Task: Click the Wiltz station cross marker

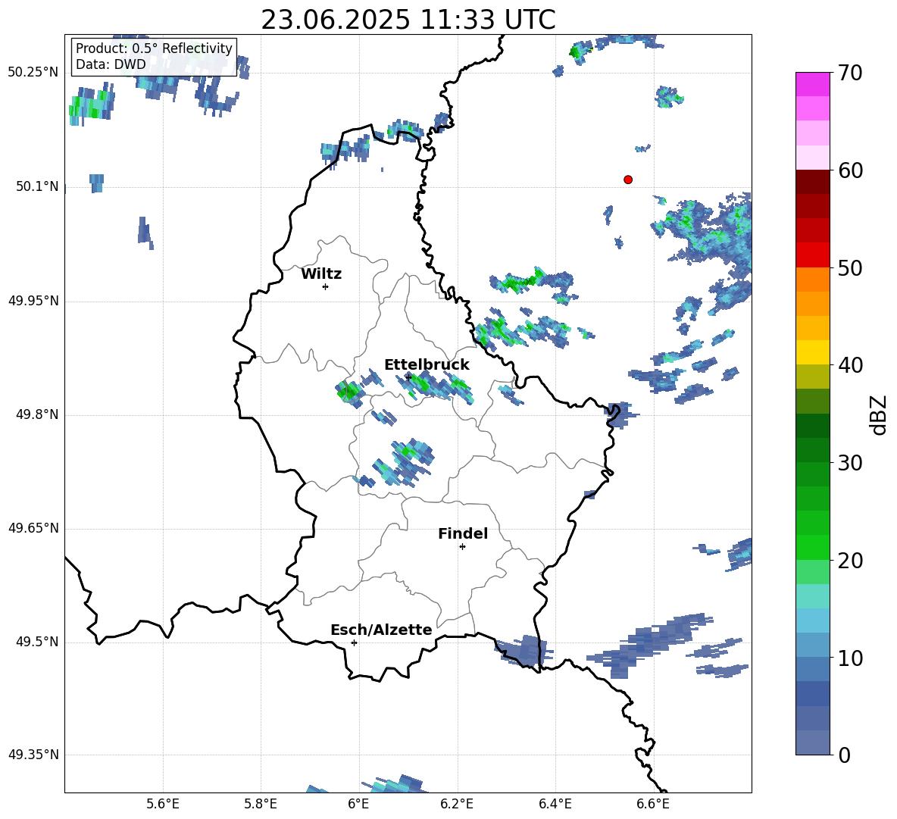Action: [x=325, y=286]
